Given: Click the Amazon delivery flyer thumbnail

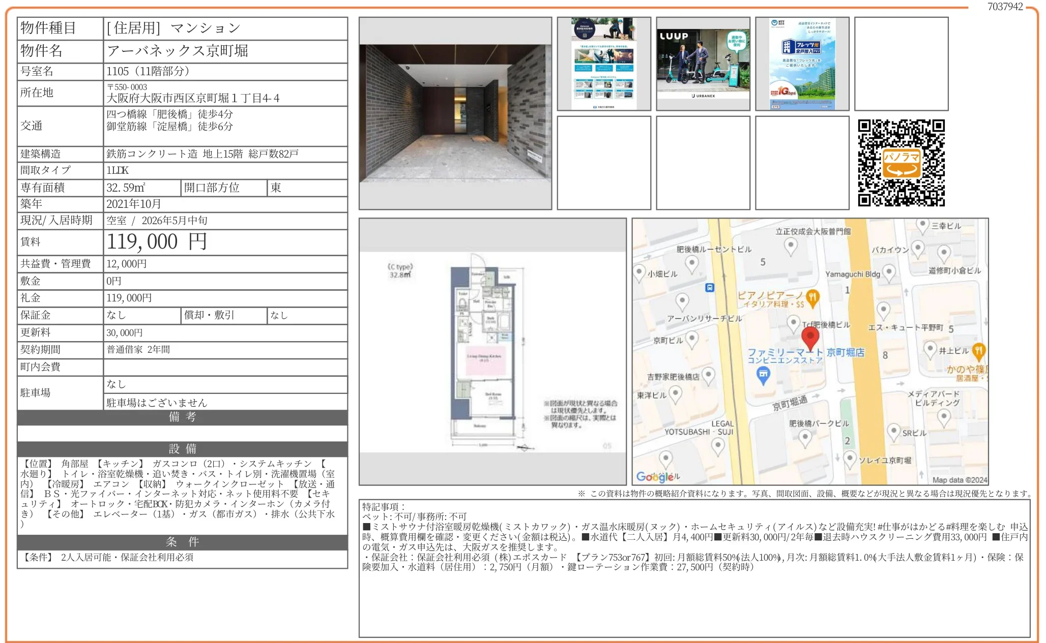Looking at the screenshot, I should click(x=605, y=64).
